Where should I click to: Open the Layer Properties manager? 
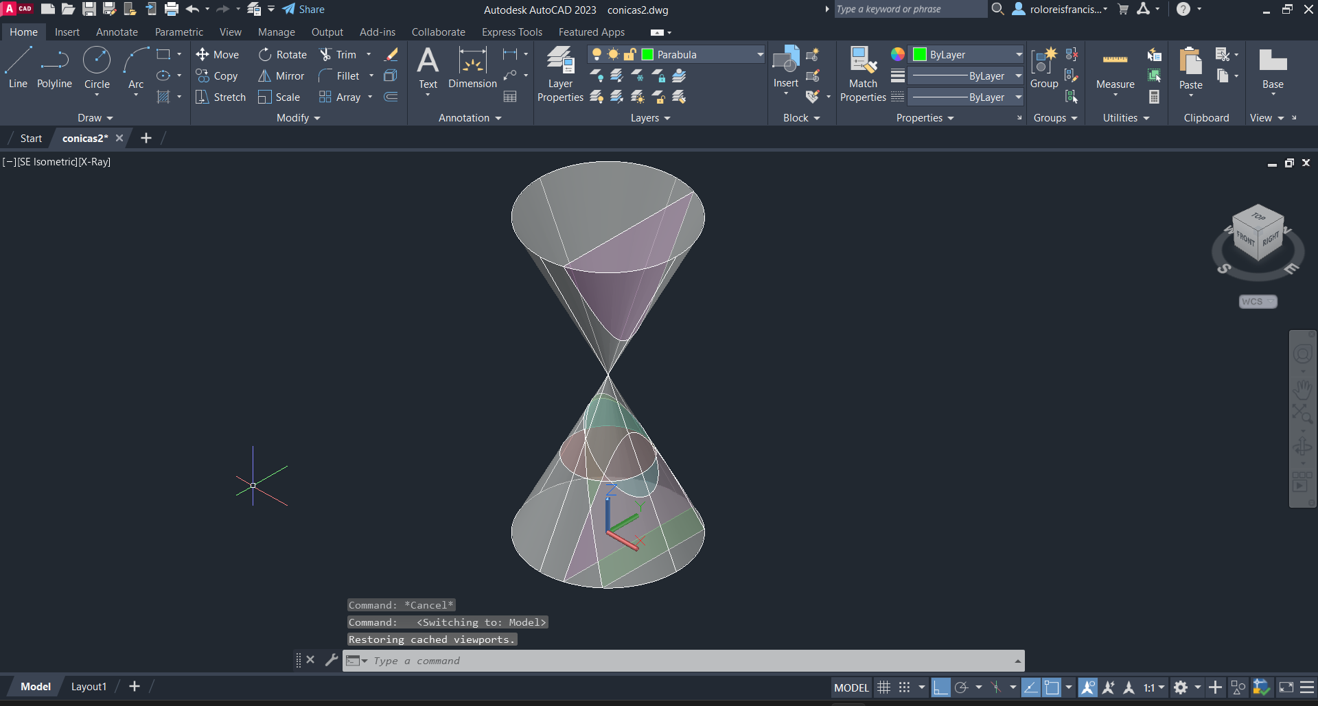coord(560,74)
